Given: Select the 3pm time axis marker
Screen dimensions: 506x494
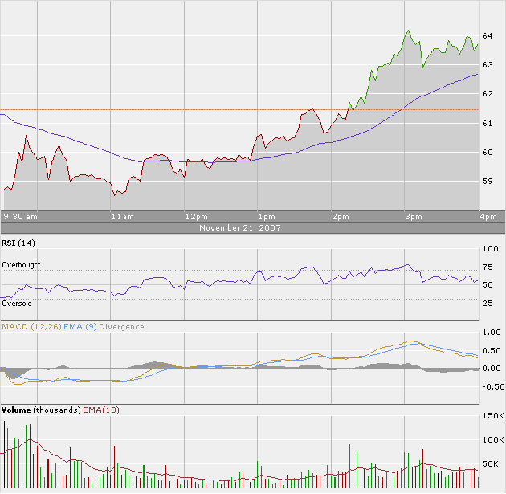Looking at the screenshot, I should [414, 217].
